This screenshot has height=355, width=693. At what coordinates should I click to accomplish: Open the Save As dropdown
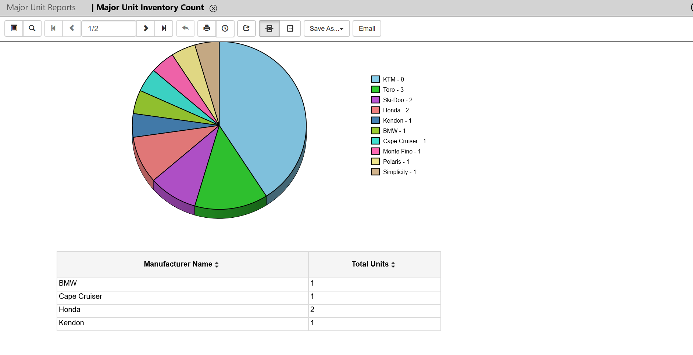tap(326, 28)
